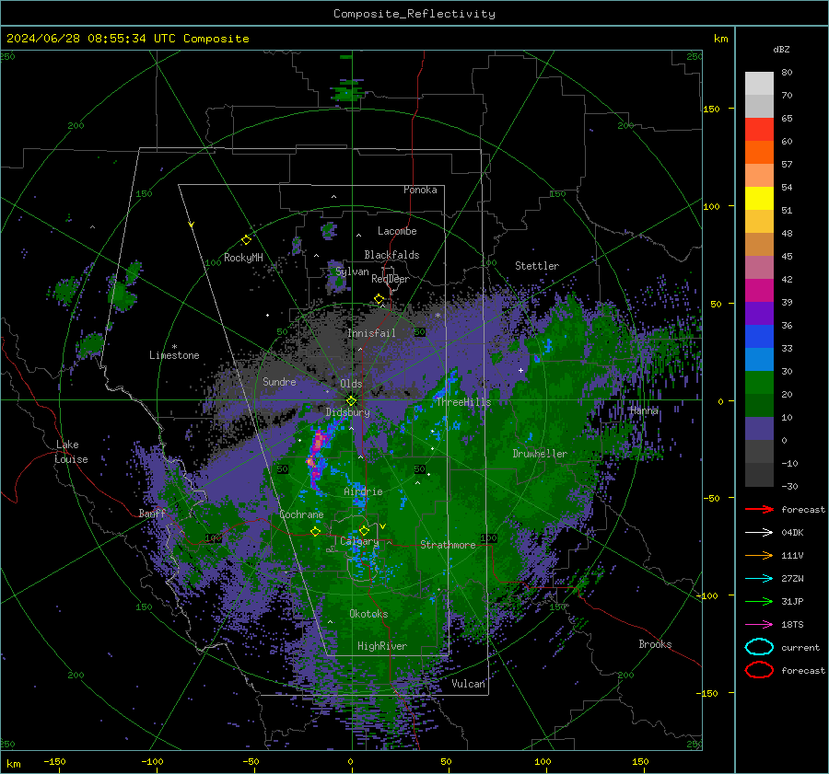829x774 pixels.
Task: Click the 2024/06/28 08:55:34 UTC timestamp
Action: (91, 39)
